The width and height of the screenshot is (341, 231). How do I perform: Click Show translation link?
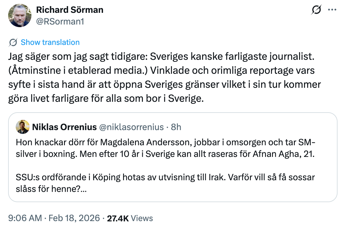tap(50, 42)
